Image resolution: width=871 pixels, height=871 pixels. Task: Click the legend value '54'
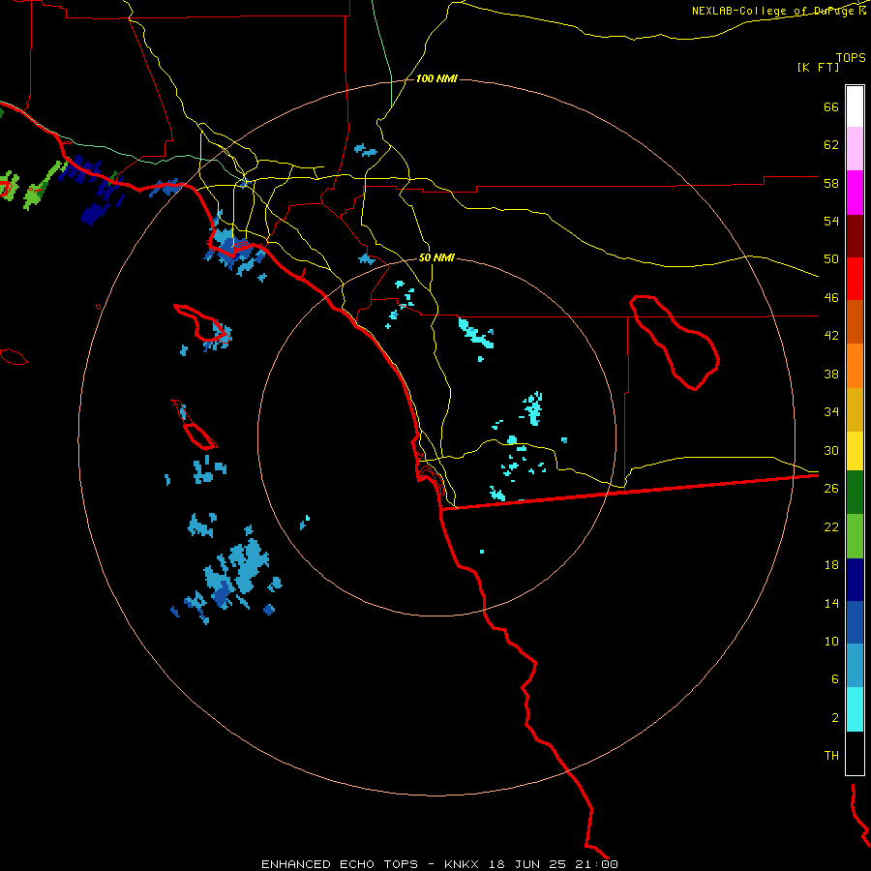pyautogui.click(x=831, y=222)
